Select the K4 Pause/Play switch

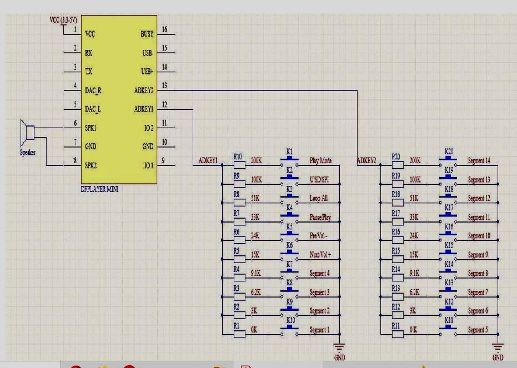point(289,218)
